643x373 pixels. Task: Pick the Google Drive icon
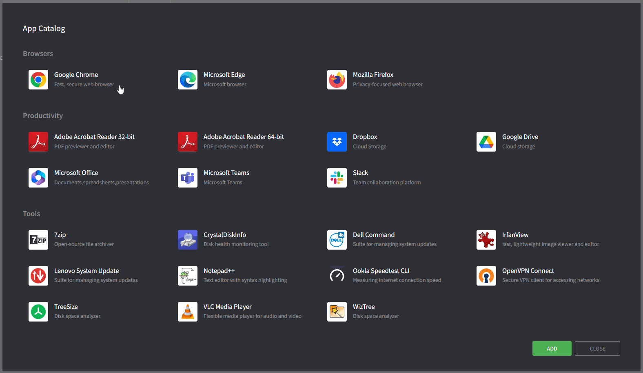[486, 142]
